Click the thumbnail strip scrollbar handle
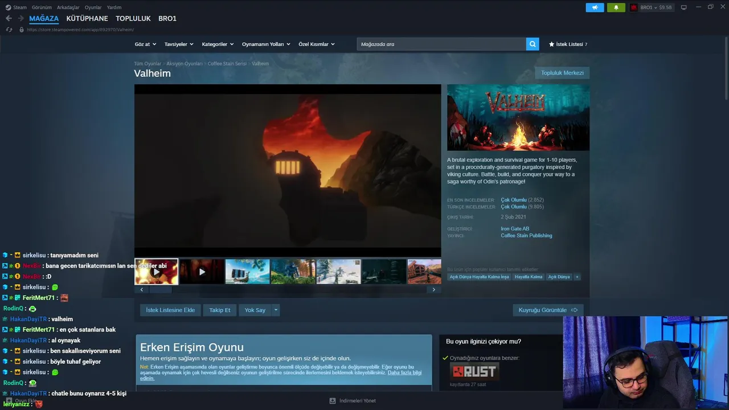This screenshot has width=729, height=410. (x=160, y=289)
